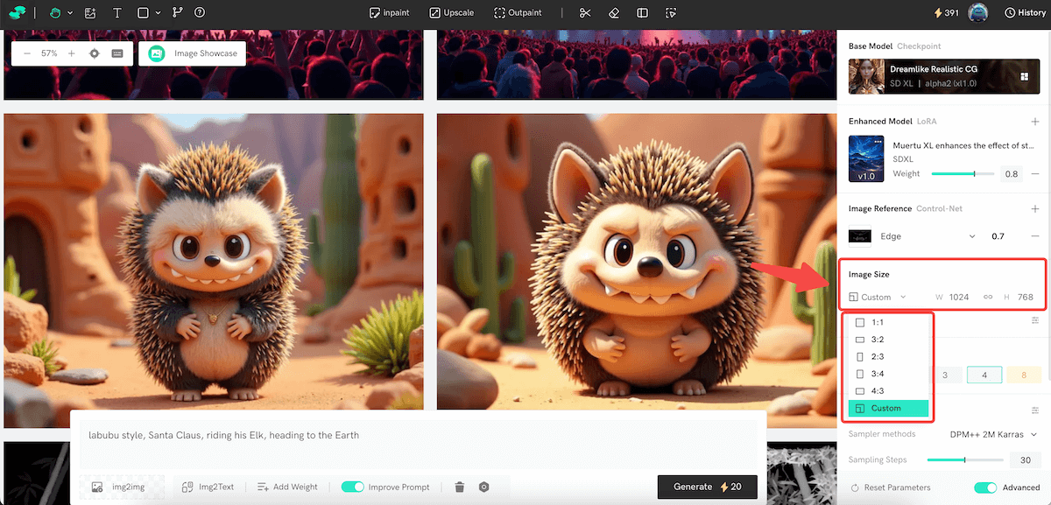Screen dimensions: 1051x505
Task: Open the Custom image size dropdown
Action: click(x=878, y=298)
